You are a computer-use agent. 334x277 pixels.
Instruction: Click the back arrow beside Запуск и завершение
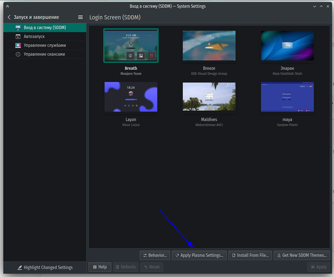click(9, 17)
